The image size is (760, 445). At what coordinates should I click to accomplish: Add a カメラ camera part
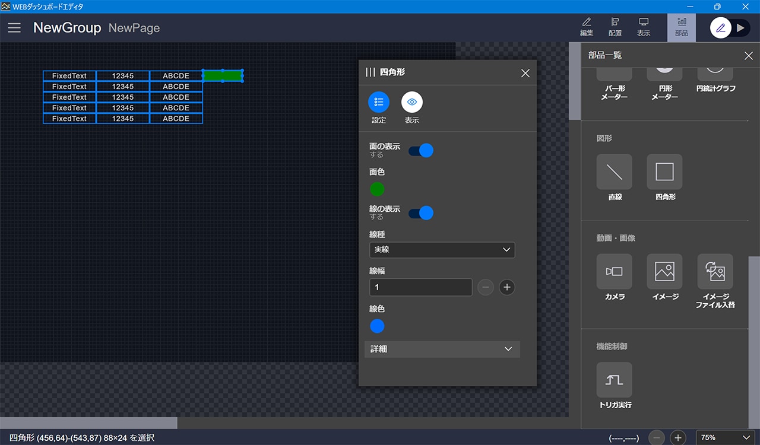click(614, 272)
